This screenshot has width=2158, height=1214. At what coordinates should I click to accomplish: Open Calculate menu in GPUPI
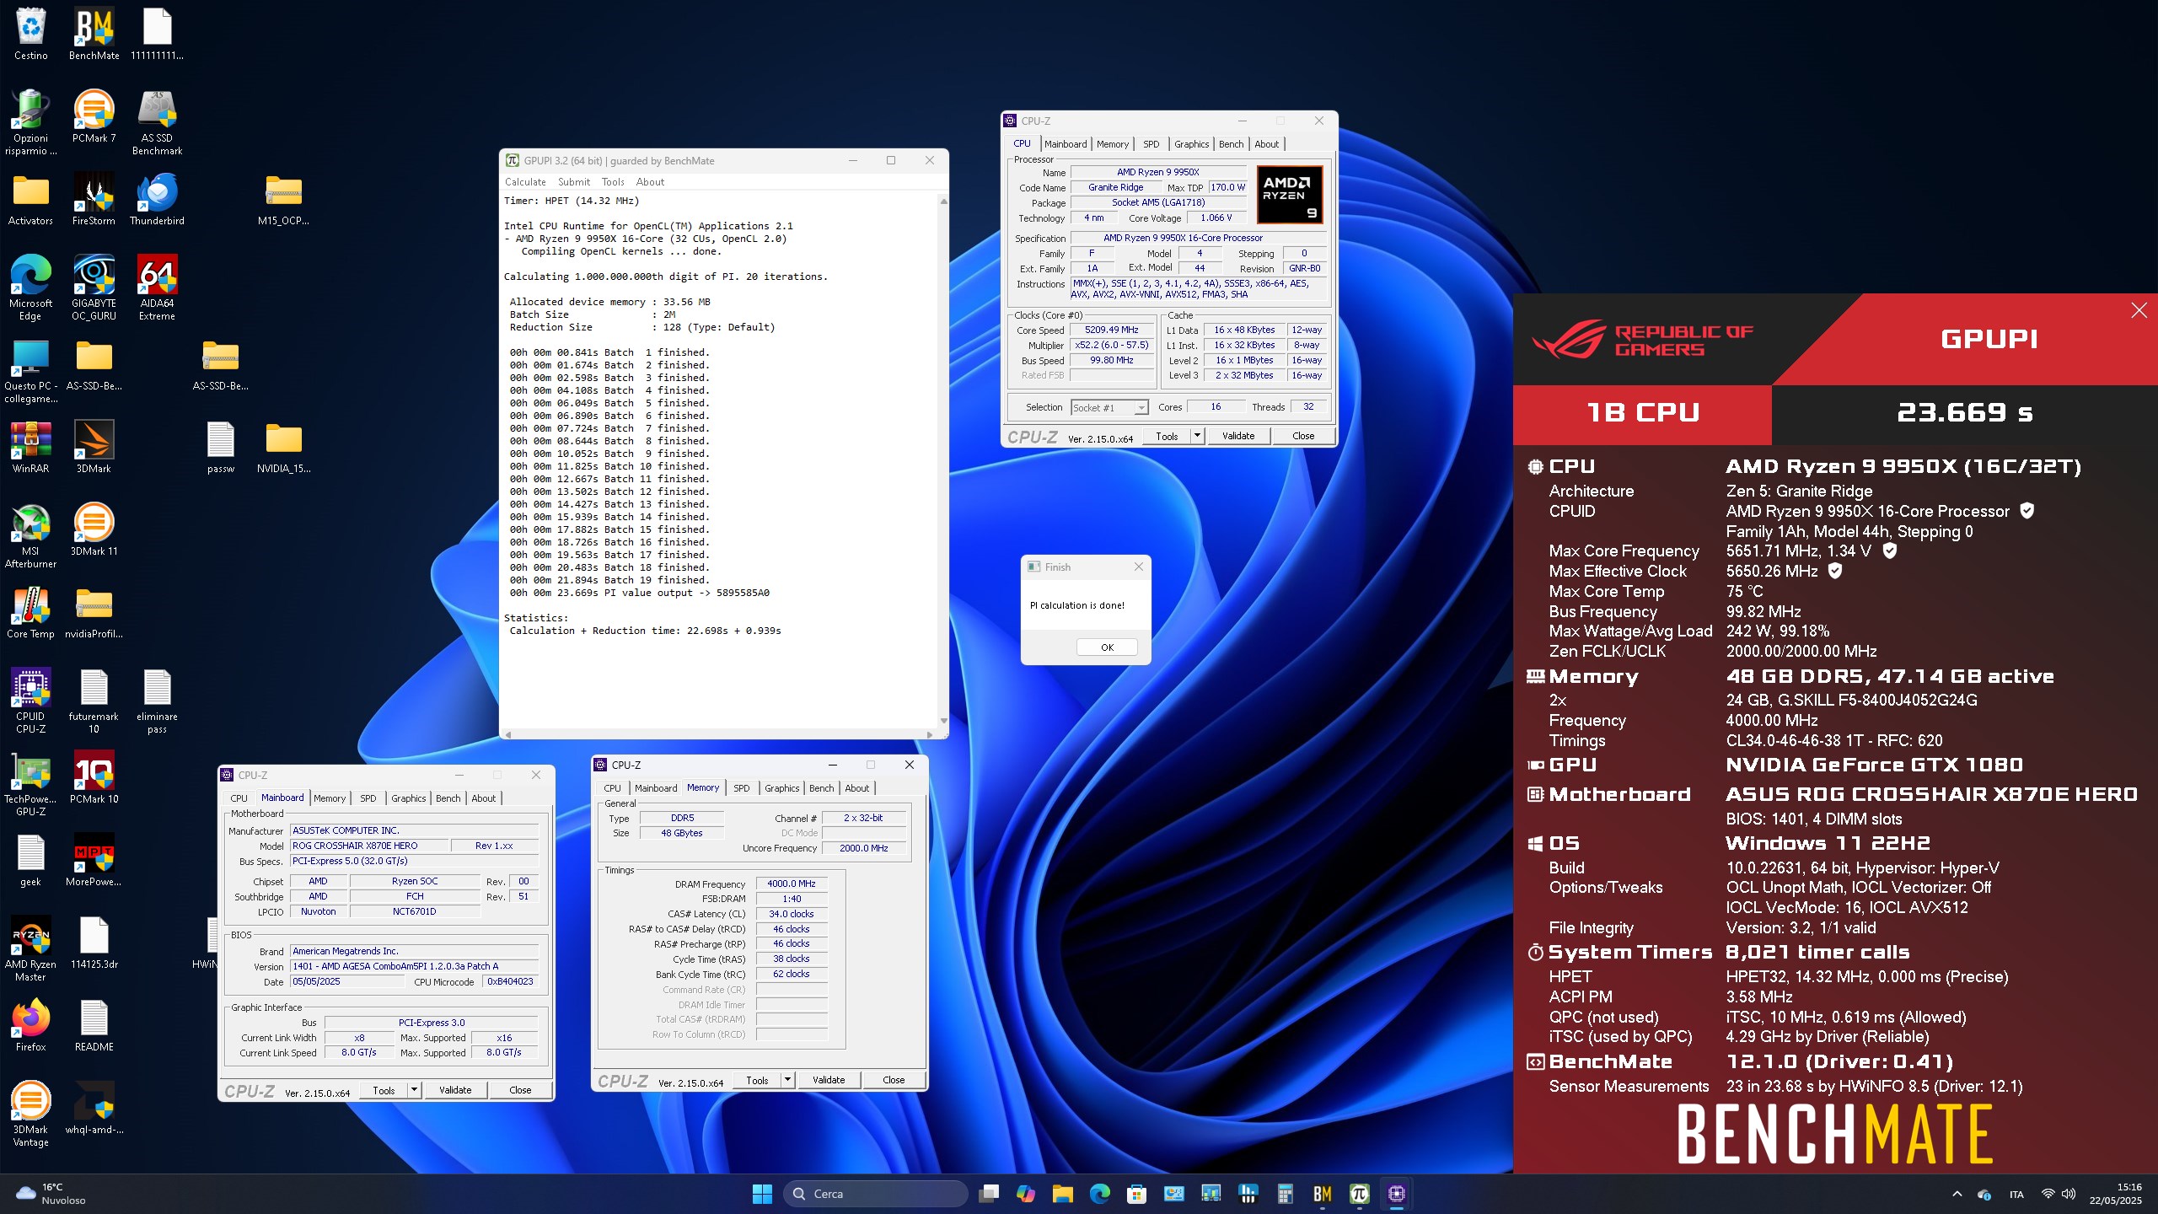click(525, 182)
